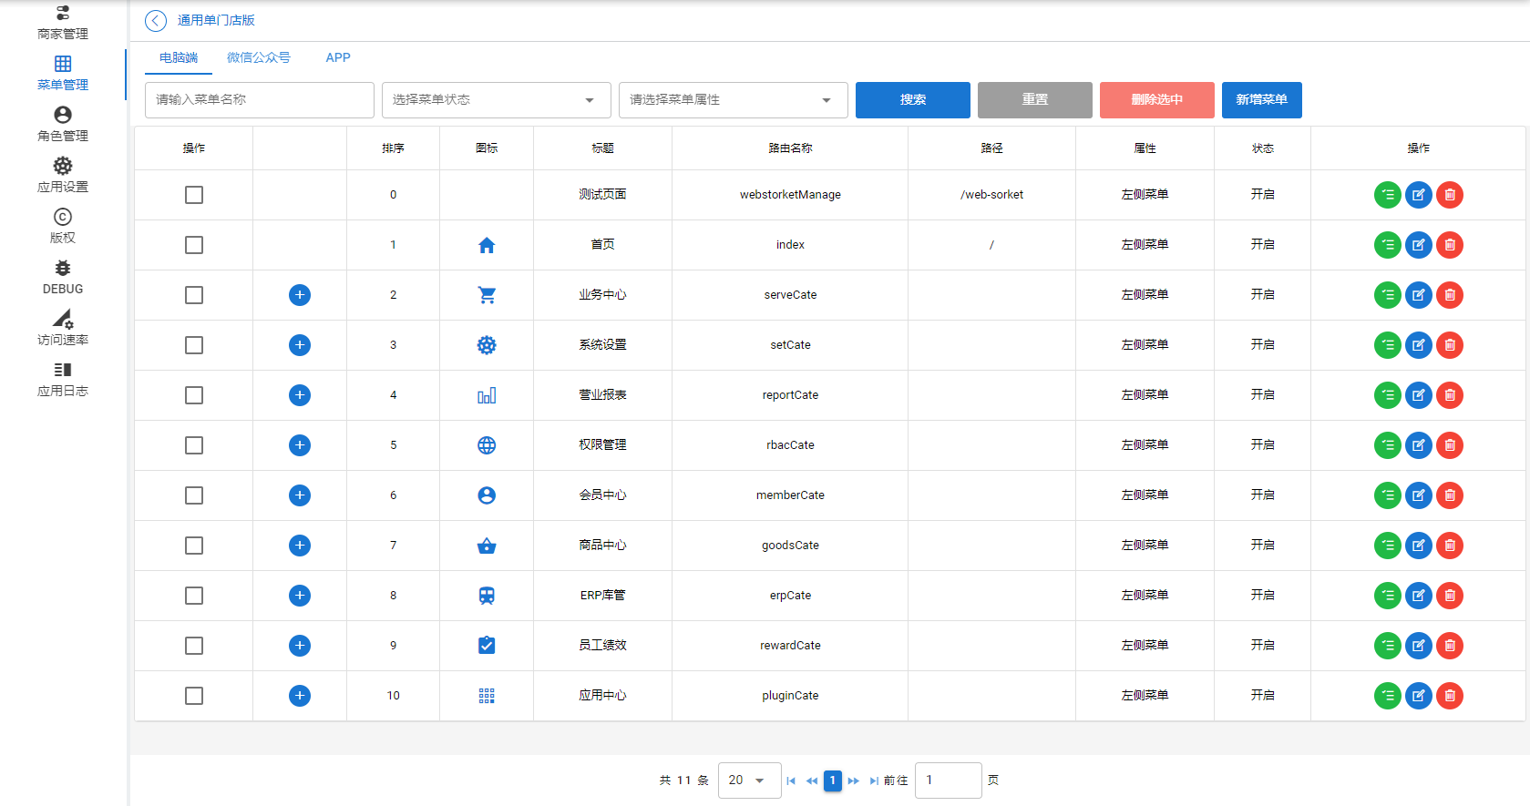1530x806 pixels.
Task: Open 访问速率 in the sidebar
Action: pos(63,329)
